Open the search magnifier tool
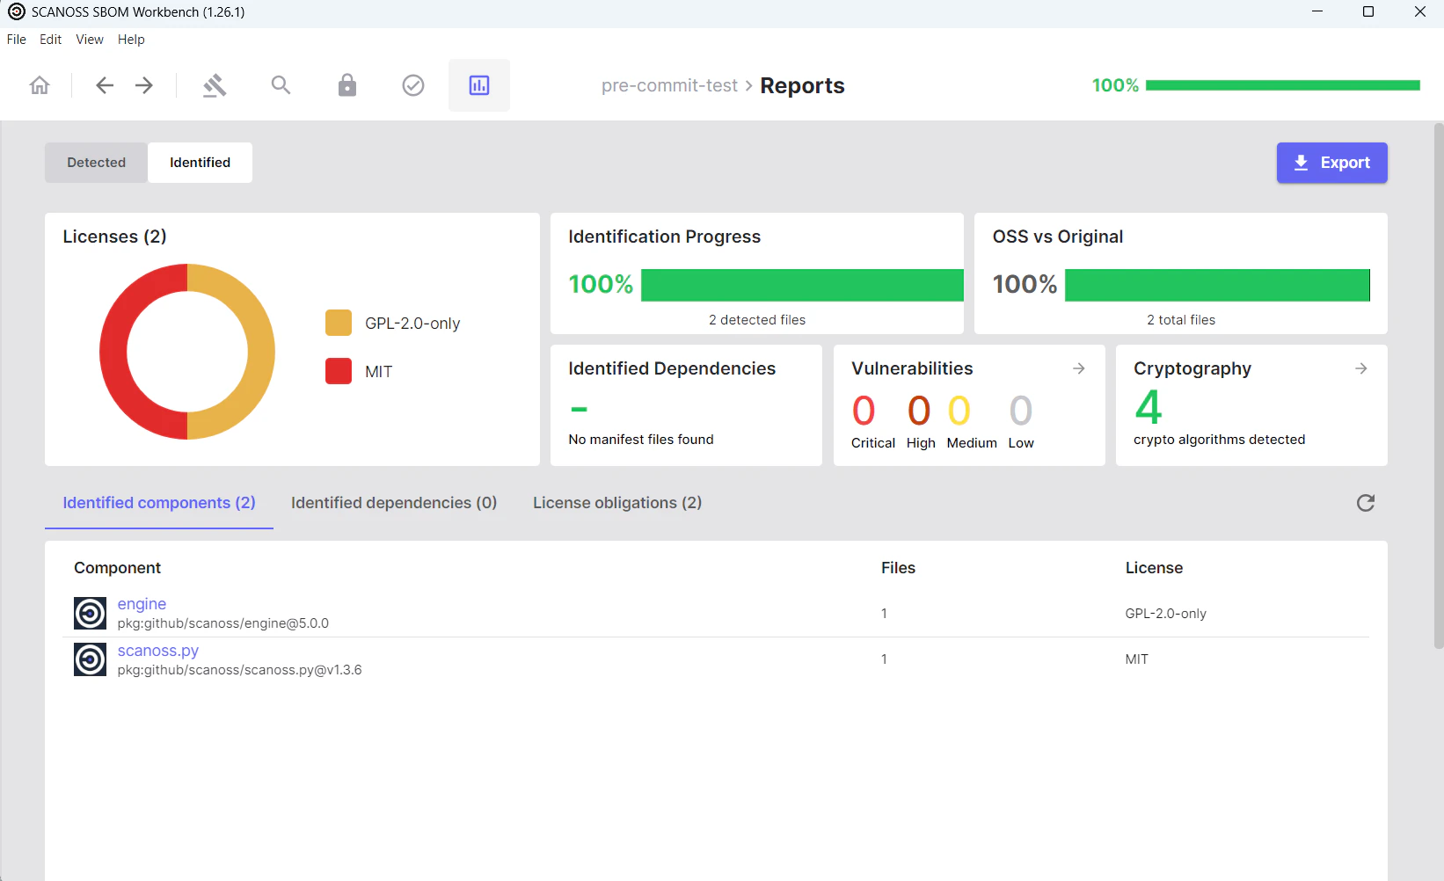The image size is (1444, 881). click(281, 85)
